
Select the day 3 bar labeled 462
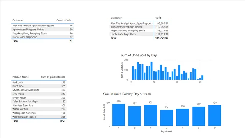click(150, 115)
